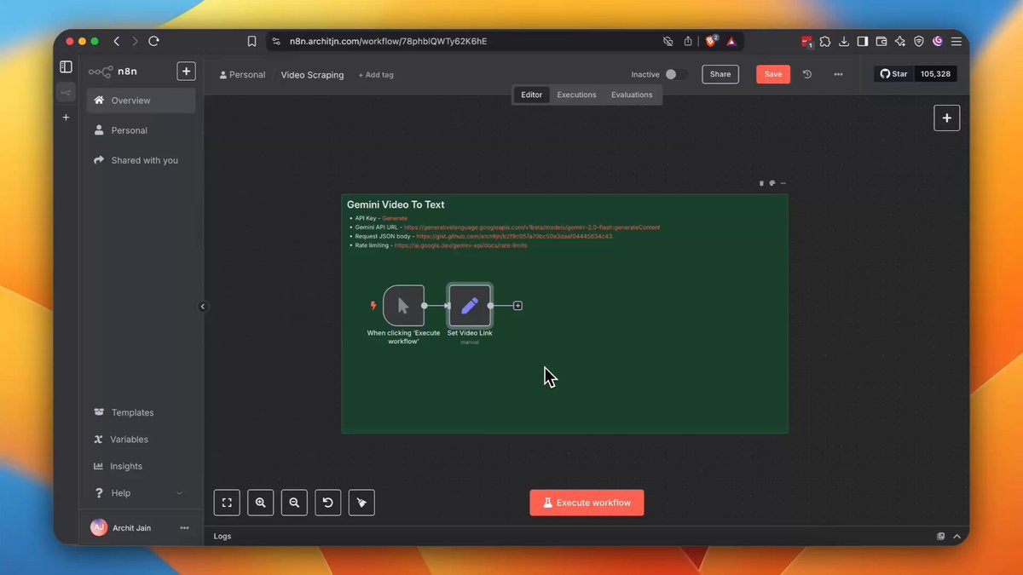1023x575 pixels.
Task: Click Execute workflow button
Action: coord(587,503)
